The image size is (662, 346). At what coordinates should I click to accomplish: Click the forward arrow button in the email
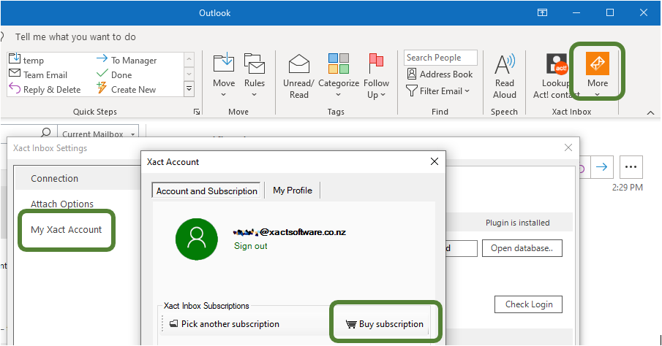[601, 167]
